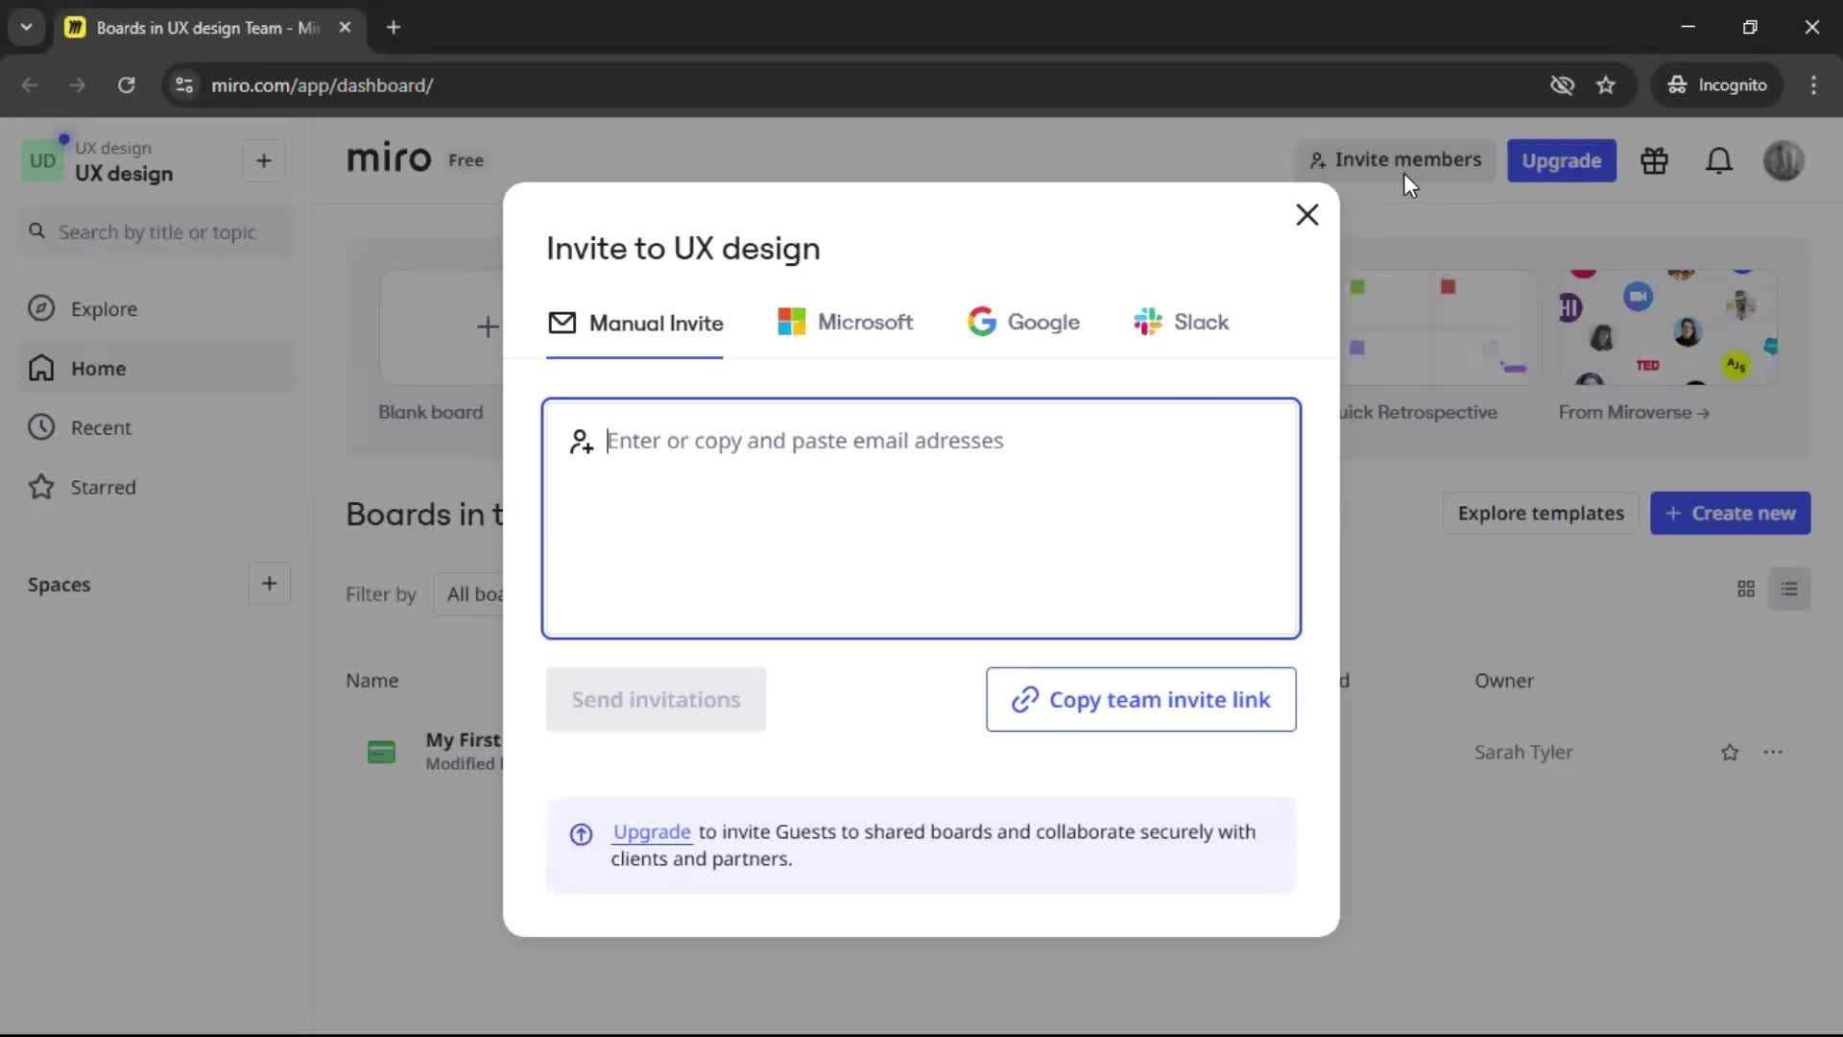Open Starred boards in the sidebar
The height and width of the screenshot is (1037, 1843).
coord(156,488)
